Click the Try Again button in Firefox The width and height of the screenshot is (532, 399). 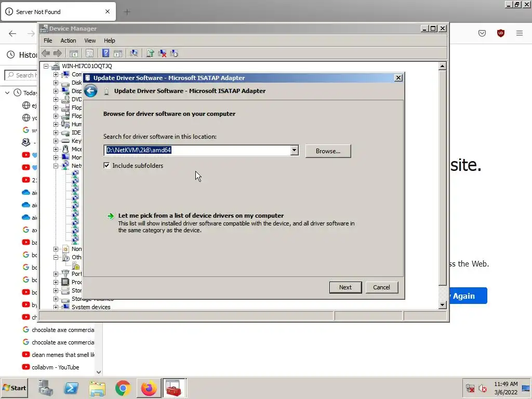(468, 296)
